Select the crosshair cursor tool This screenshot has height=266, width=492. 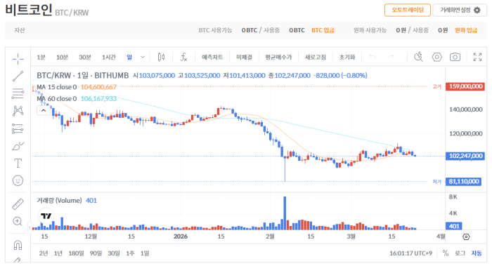click(x=18, y=58)
